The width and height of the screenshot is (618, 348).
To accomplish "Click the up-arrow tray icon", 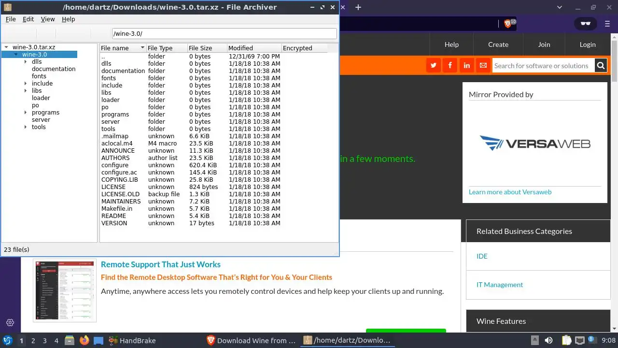I will point(535,340).
